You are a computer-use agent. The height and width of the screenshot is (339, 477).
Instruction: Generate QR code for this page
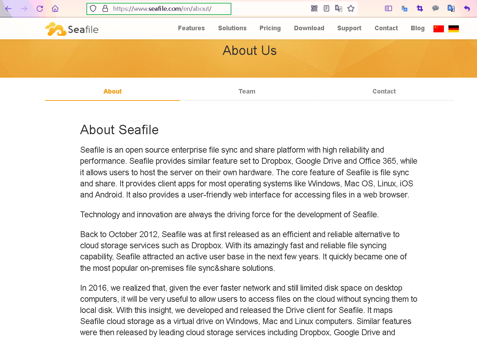click(314, 9)
